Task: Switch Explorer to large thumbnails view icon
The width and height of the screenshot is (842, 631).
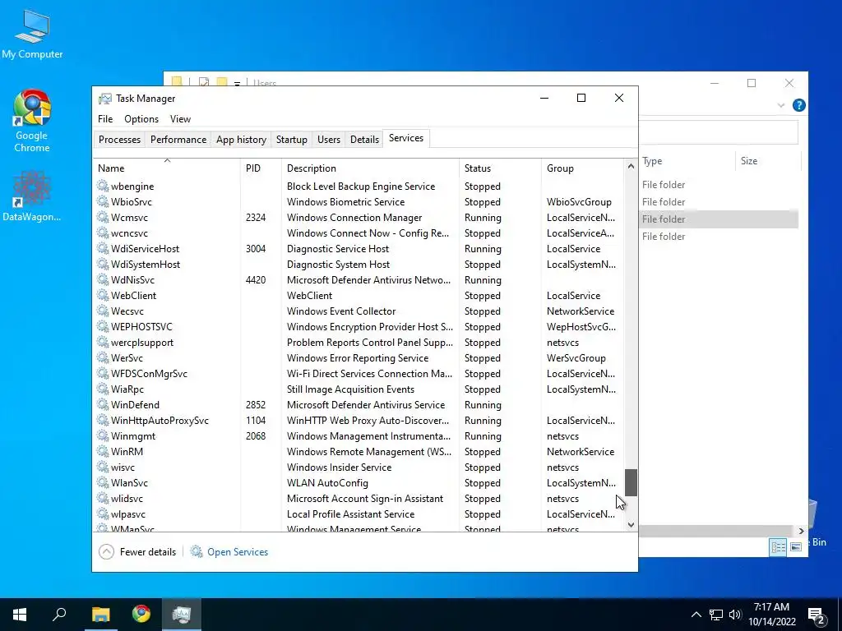Action: pyautogui.click(x=796, y=546)
